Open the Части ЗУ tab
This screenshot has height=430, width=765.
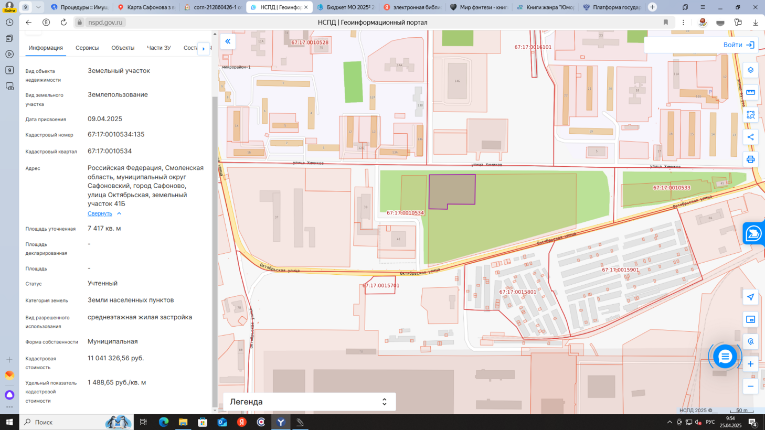click(158, 48)
